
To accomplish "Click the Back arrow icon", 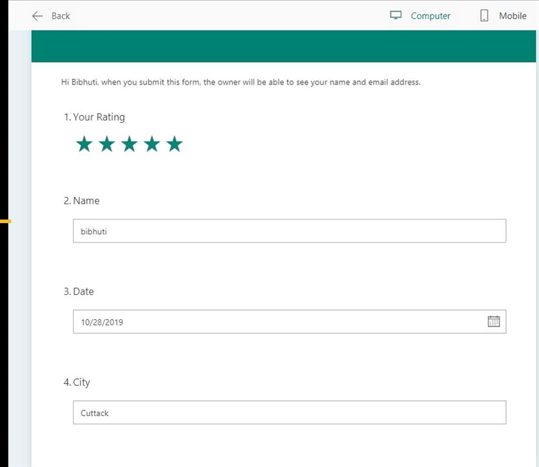I will coord(37,16).
